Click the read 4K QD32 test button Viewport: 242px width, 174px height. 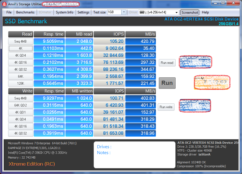tap(21, 69)
